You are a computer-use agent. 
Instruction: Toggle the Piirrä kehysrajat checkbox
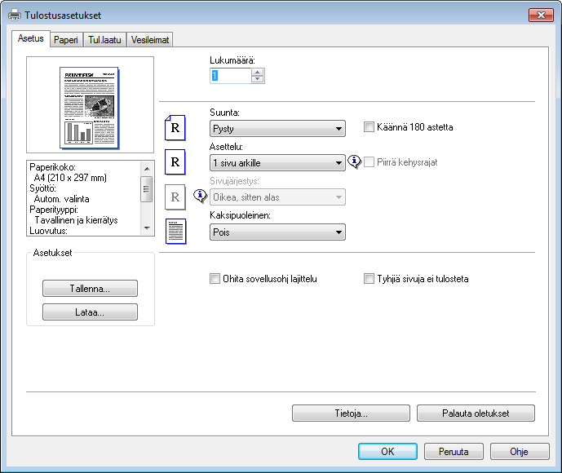(x=369, y=162)
